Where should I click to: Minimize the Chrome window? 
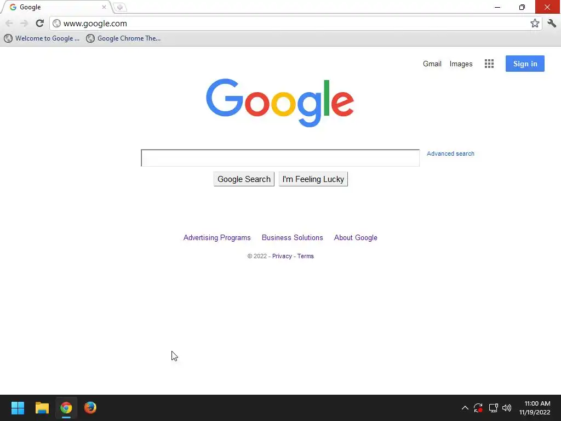click(497, 7)
